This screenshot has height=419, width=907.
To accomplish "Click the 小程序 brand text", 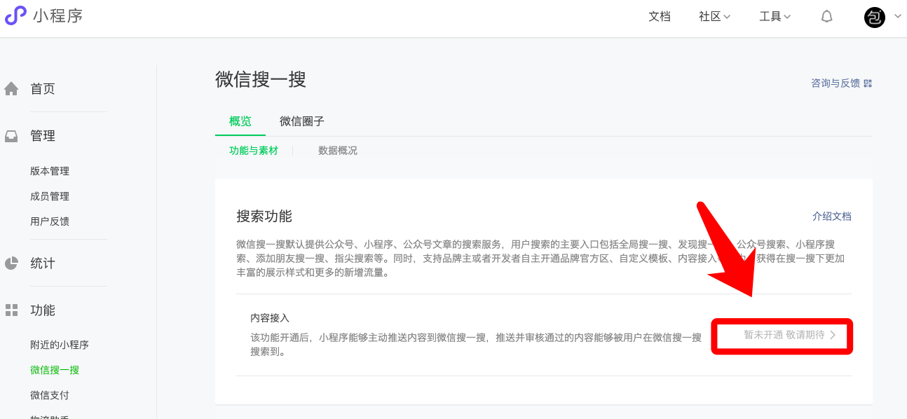I will click(57, 15).
